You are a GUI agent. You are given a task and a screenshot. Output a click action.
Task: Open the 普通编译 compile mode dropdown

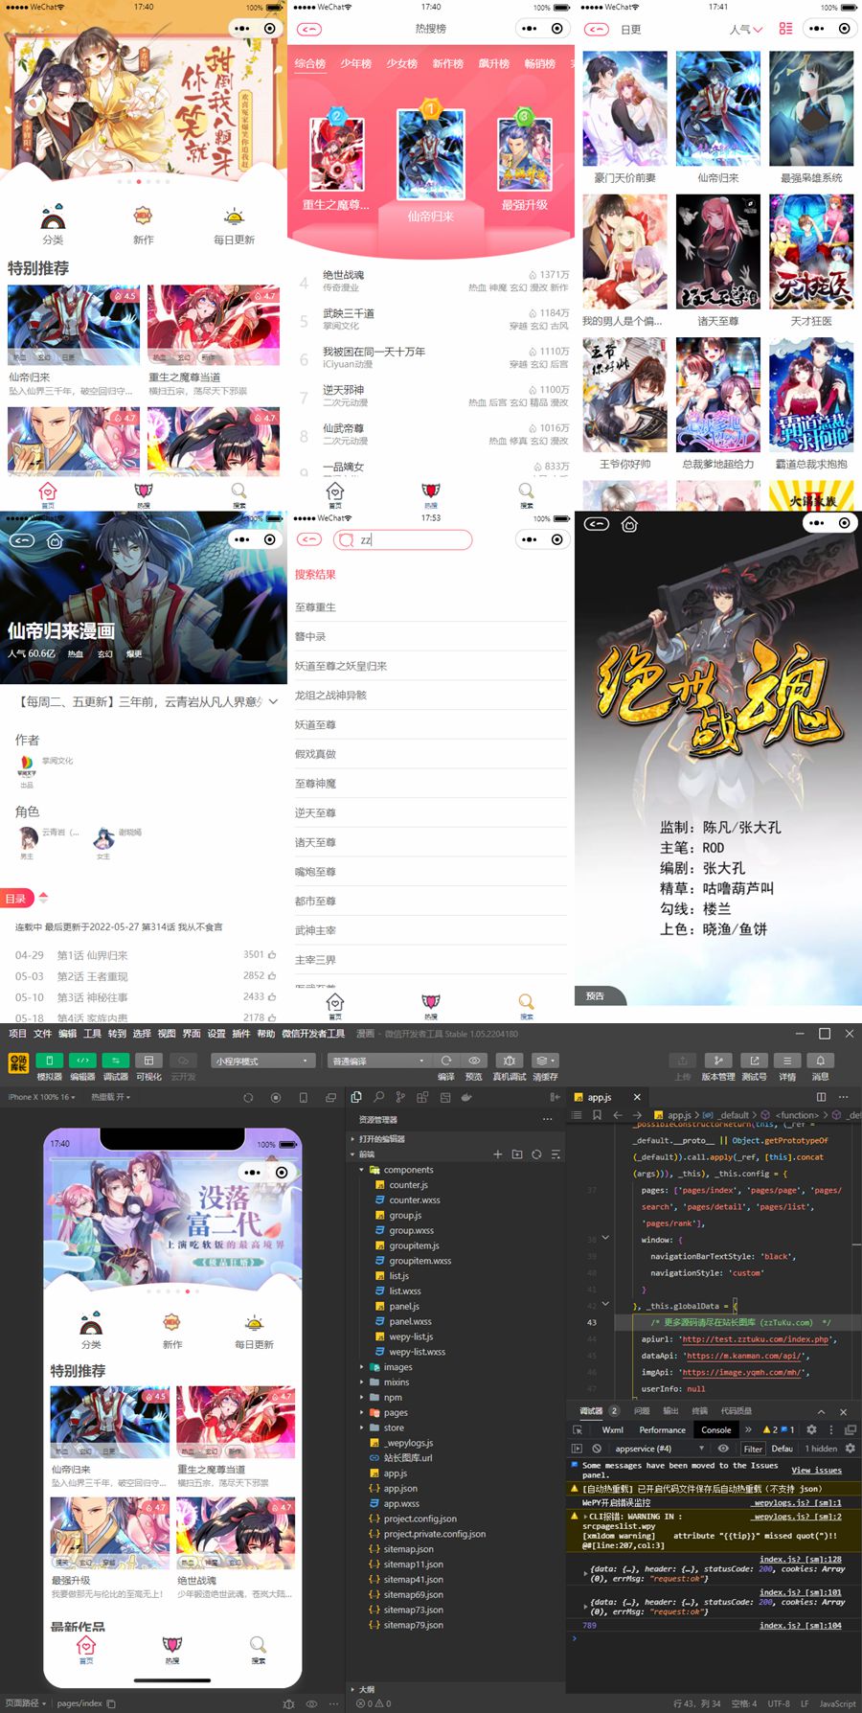click(378, 1061)
